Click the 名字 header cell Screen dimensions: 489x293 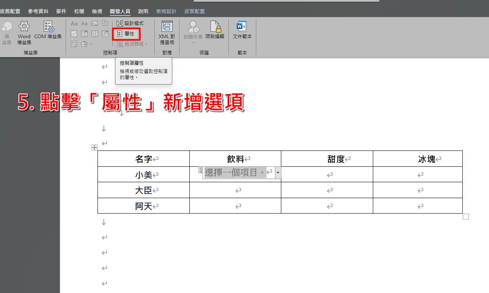click(x=144, y=159)
